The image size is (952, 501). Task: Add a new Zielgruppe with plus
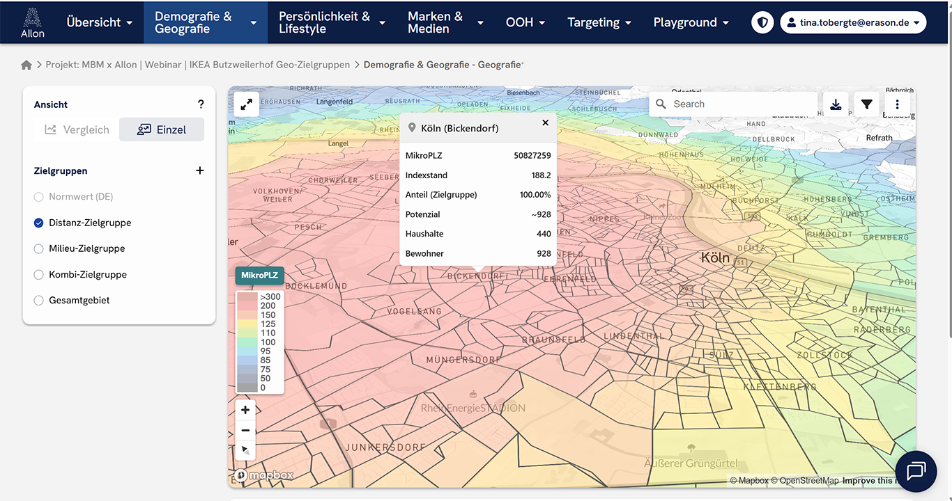click(x=200, y=170)
